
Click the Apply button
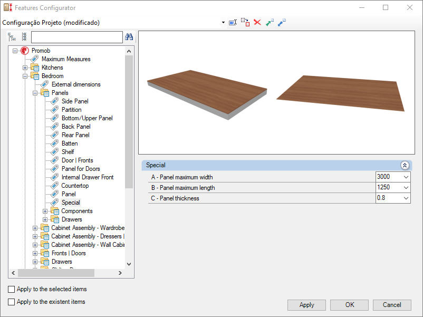click(x=306, y=305)
